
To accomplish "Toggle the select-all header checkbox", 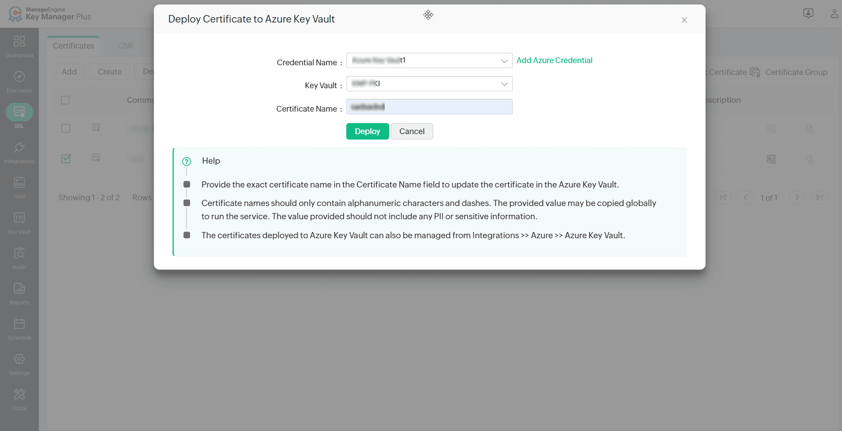I will pyautogui.click(x=65, y=100).
